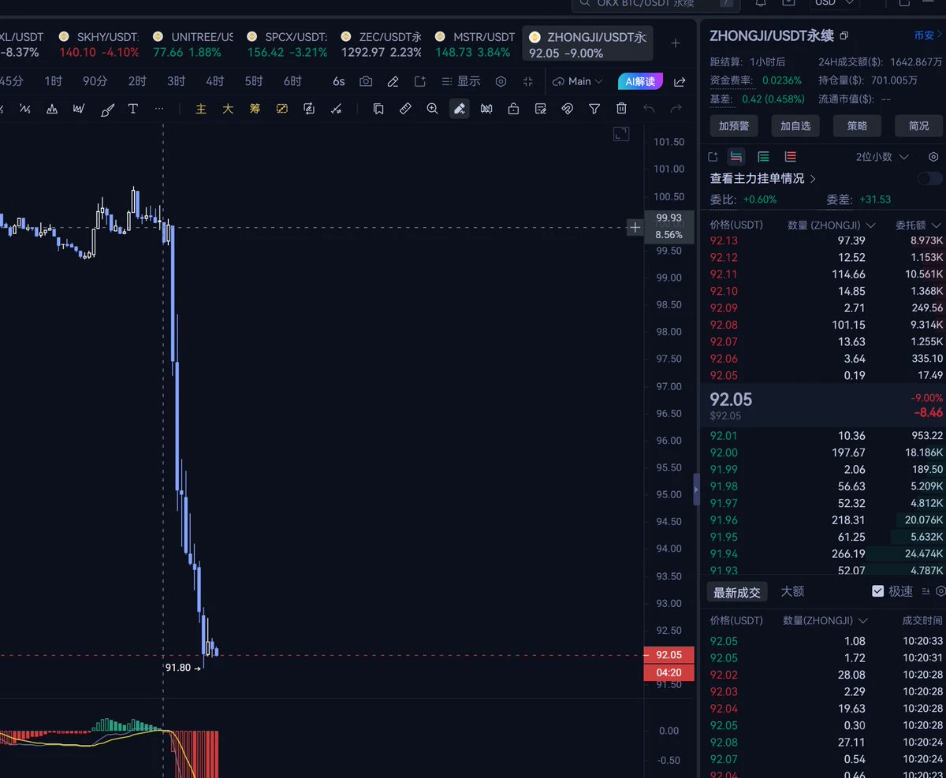Open the 数量(ZHONGJI) column dropdown in trades
946x778 pixels.
click(x=825, y=620)
